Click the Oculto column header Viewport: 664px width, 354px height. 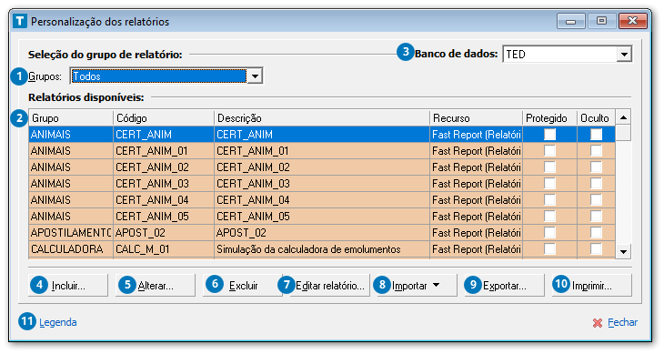click(596, 118)
